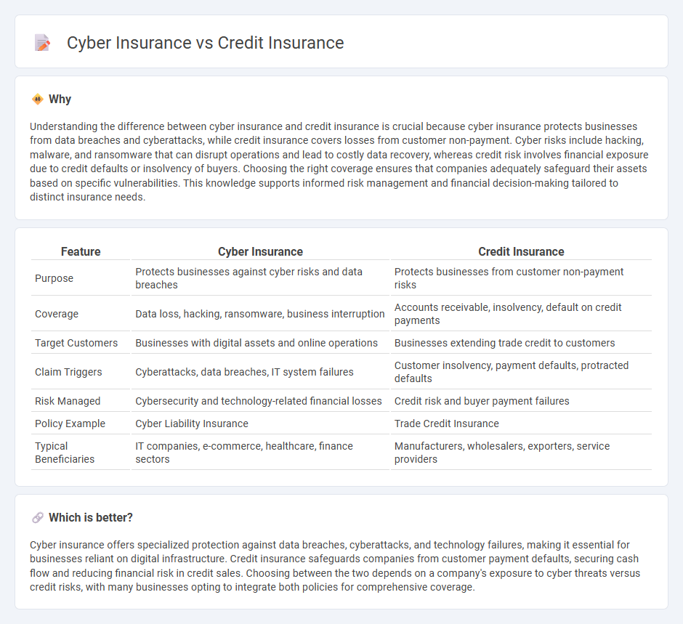This screenshot has width=683, height=624.
Task: Click cell 'Cyberattacks, data breaches, IT system failures'
Action: [260, 372]
